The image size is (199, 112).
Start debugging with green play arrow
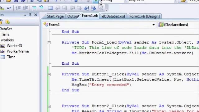(96, 1)
